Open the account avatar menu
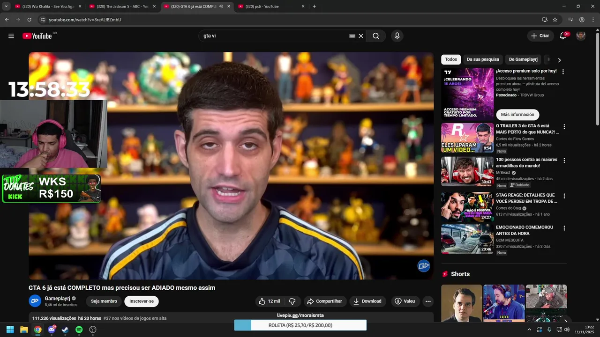Viewport: 600px width, 337px height. (x=581, y=36)
